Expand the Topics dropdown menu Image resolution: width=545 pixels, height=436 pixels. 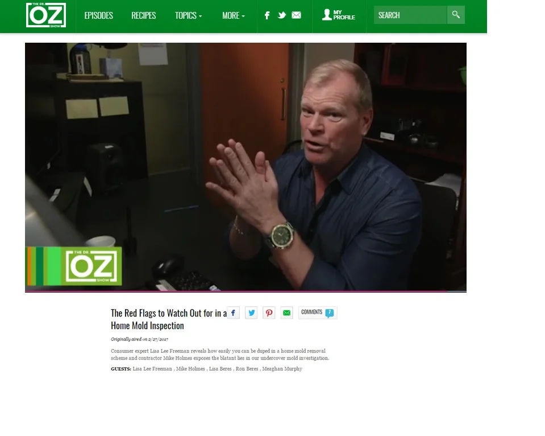pyautogui.click(x=188, y=15)
